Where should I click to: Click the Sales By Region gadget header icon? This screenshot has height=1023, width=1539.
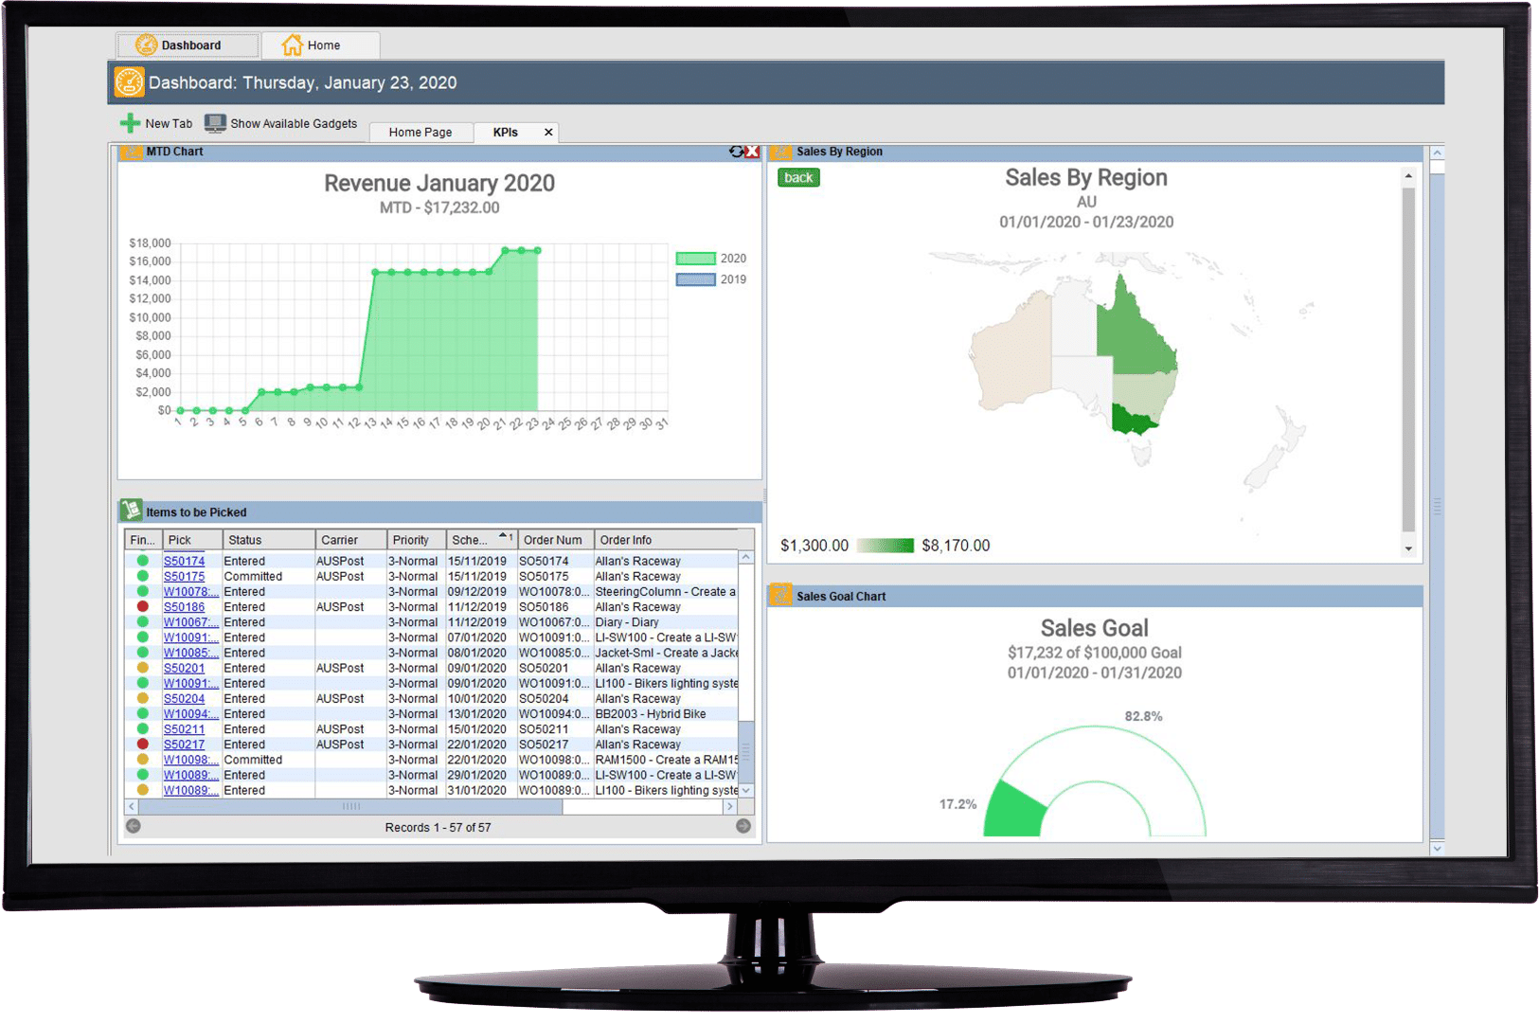click(x=781, y=152)
